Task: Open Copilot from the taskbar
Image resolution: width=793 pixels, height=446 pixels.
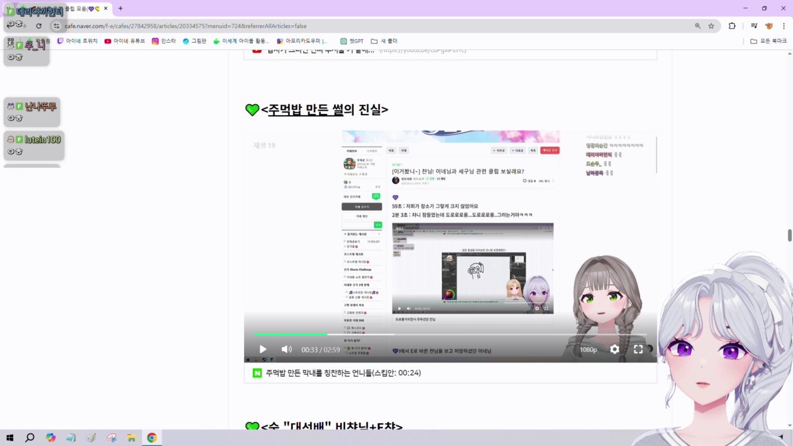Action: pyautogui.click(x=51, y=437)
